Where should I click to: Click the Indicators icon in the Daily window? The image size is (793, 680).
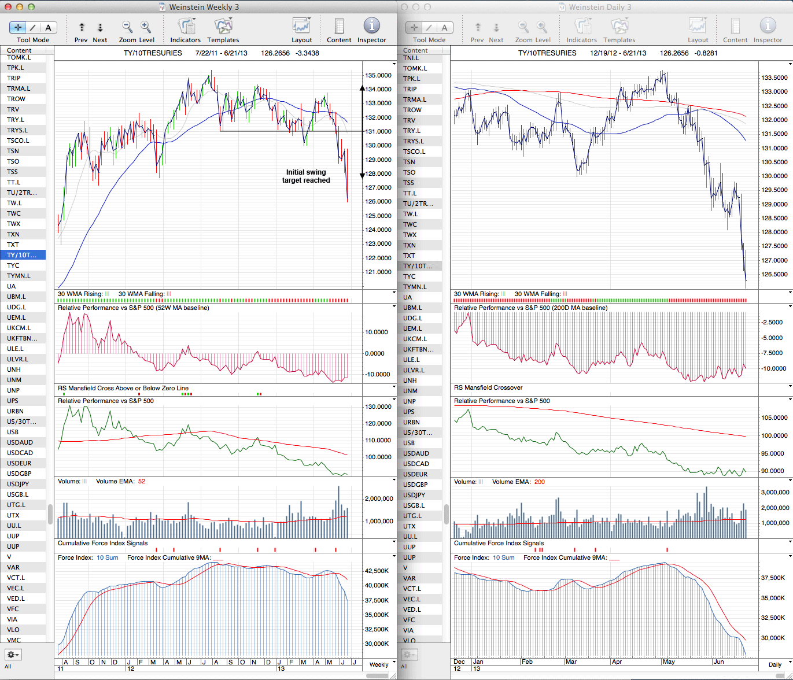[582, 27]
